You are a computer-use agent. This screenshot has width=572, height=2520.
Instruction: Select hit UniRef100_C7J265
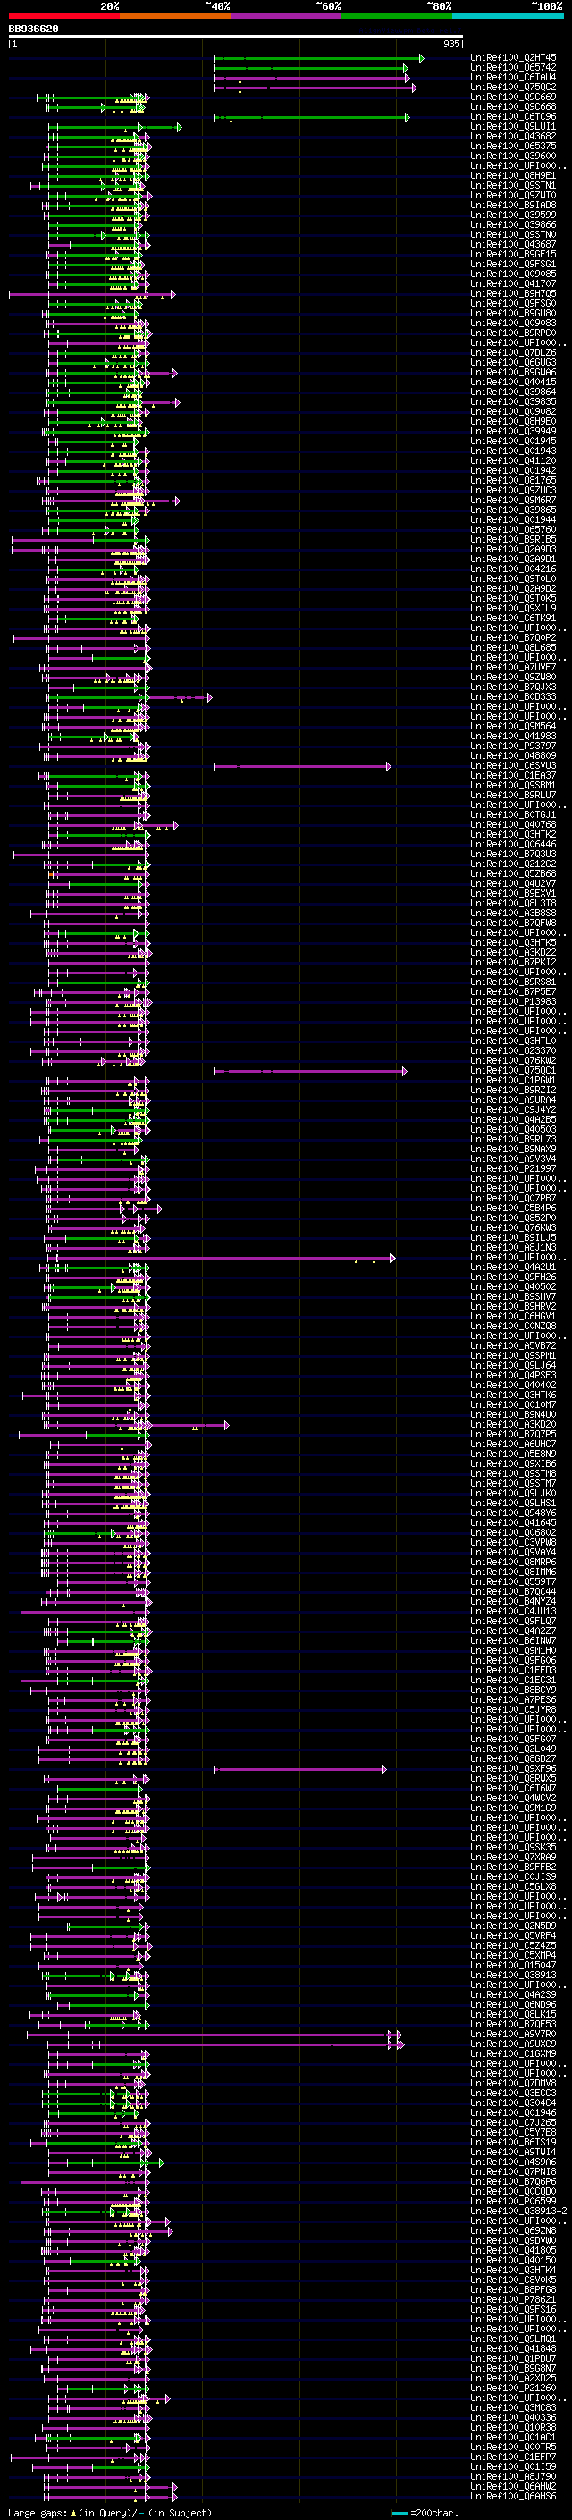pyautogui.click(x=513, y=2122)
